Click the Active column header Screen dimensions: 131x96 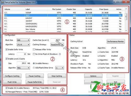116,9
